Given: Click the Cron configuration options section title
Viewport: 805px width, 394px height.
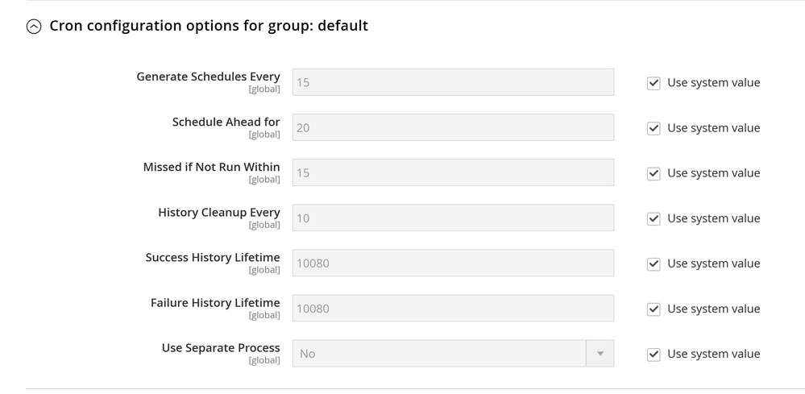Looking at the screenshot, I should tap(209, 26).
